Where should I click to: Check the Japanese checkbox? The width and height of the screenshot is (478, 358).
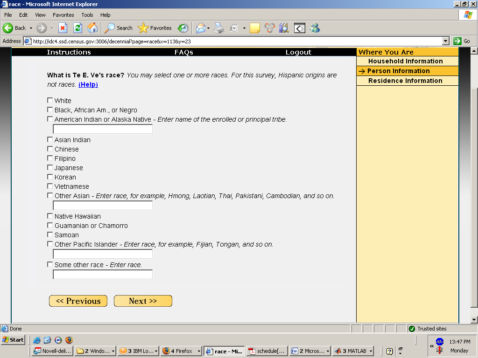50,167
